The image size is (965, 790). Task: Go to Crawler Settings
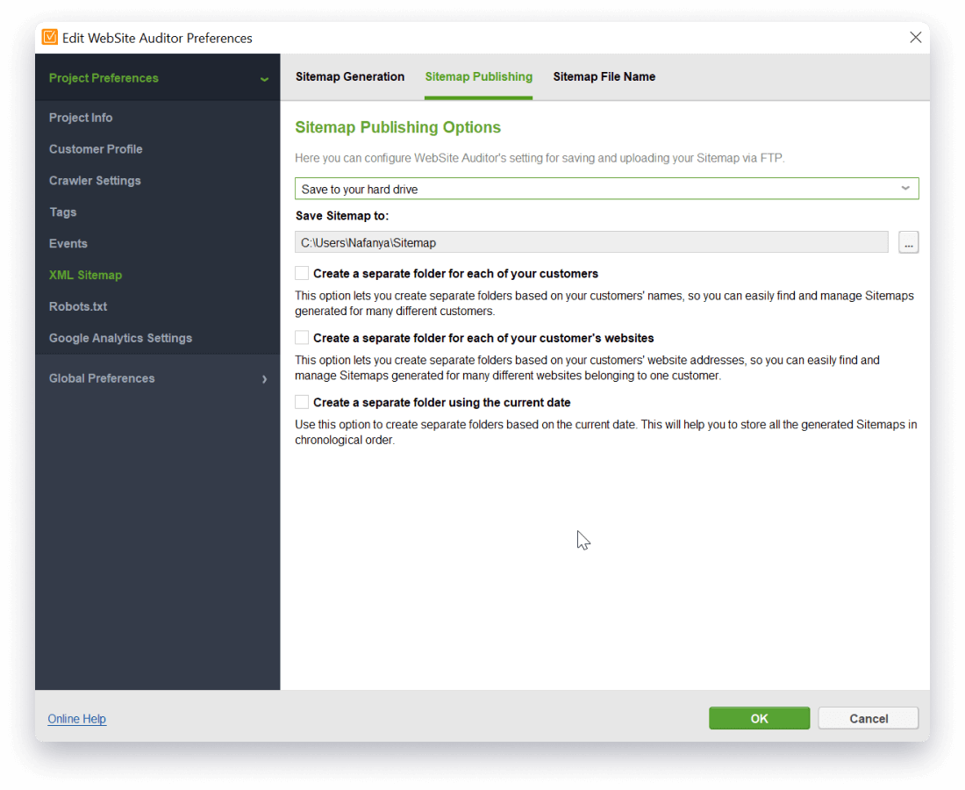pos(95,181)
